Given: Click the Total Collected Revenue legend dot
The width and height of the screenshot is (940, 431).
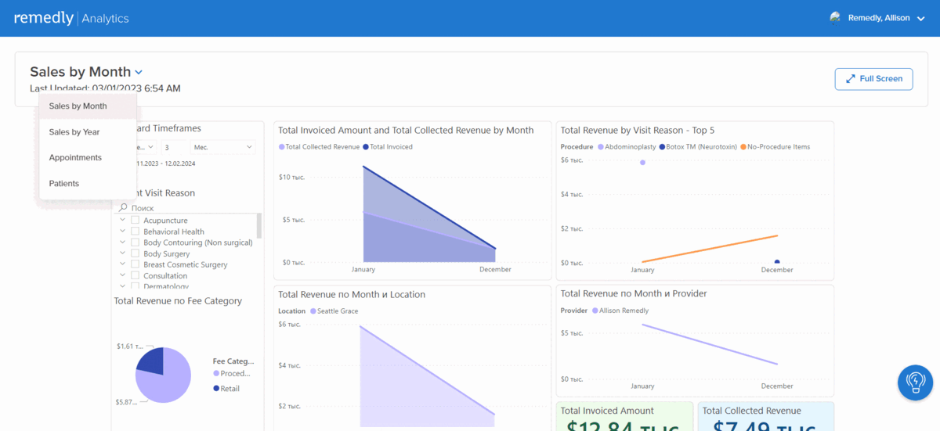Looking at the screenshot, I should (282, 147).
